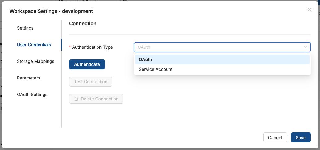Click the Delete Connection button

[x=96, y=99]
